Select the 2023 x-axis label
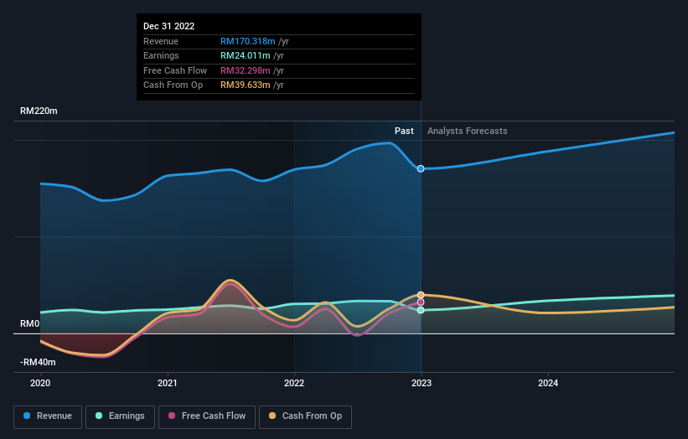This screenshot has width=688, height=439. (422, 383)
